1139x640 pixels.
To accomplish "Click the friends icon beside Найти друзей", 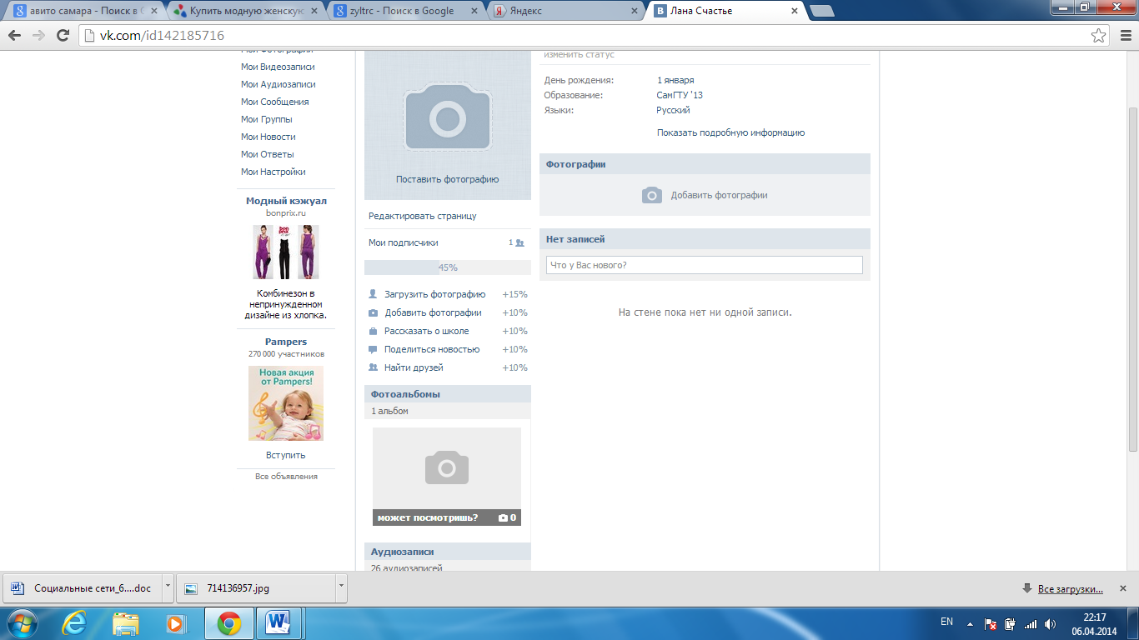I will (373, 367).
